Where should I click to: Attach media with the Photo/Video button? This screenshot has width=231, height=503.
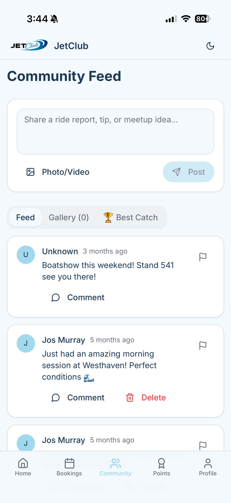58,172
